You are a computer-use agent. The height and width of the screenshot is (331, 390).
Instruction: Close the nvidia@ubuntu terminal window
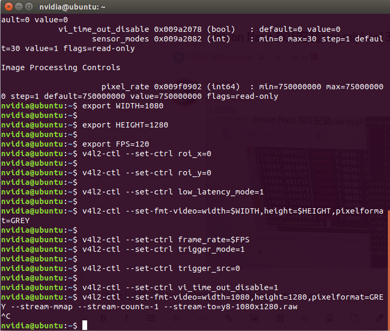(x=8, y=7)
